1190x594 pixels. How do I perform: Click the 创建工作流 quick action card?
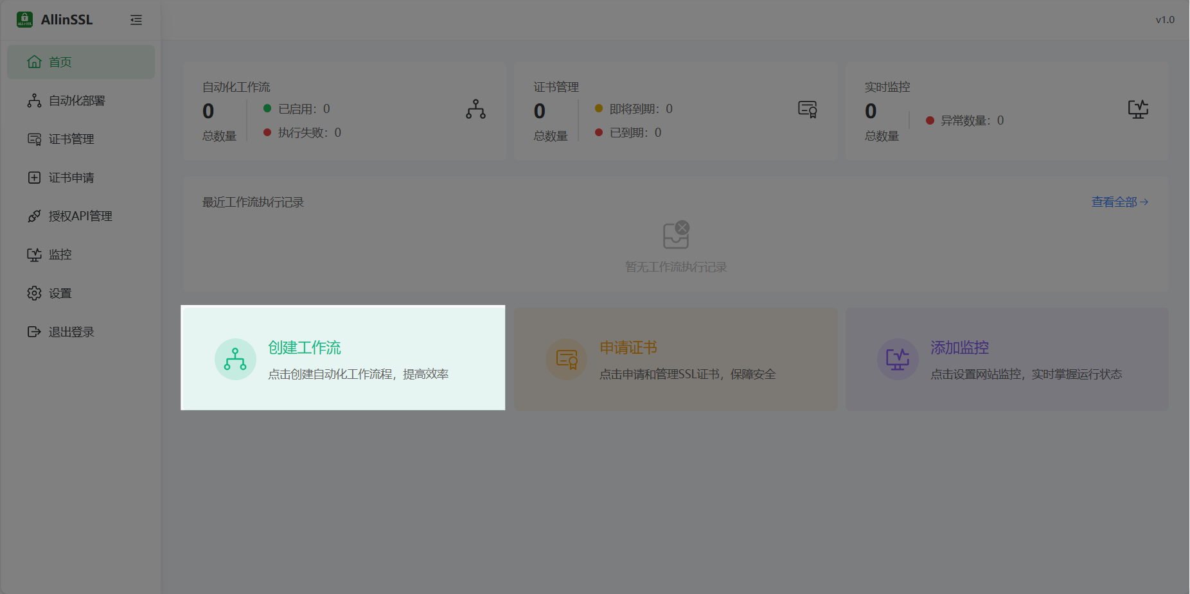(342, 358)
